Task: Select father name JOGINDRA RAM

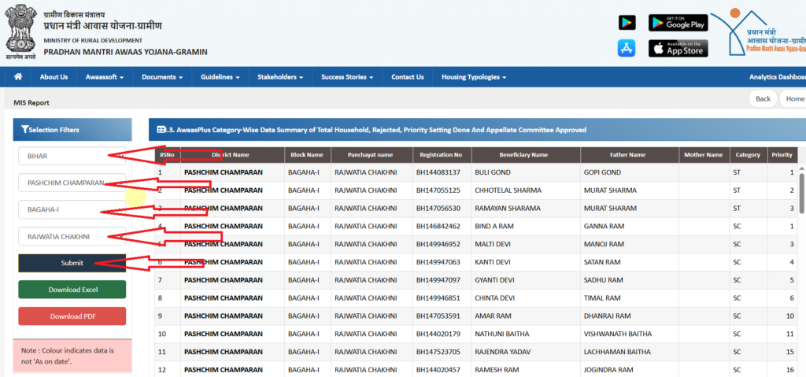Action: (608, 371)
